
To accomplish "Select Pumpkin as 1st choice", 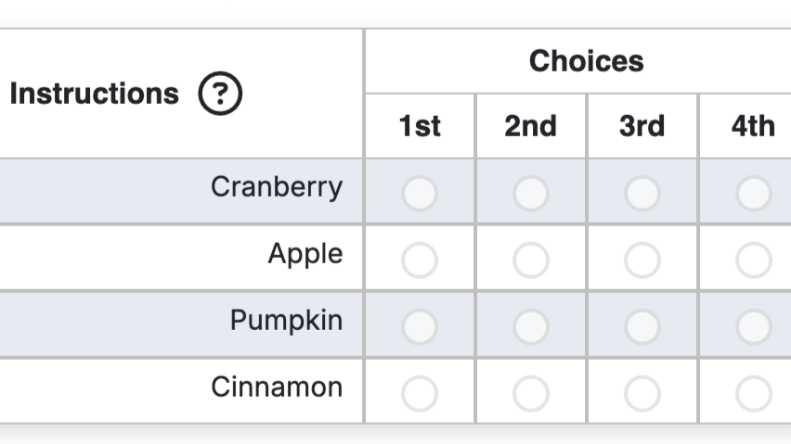I will pyautogui.click(x=420, y=326).
